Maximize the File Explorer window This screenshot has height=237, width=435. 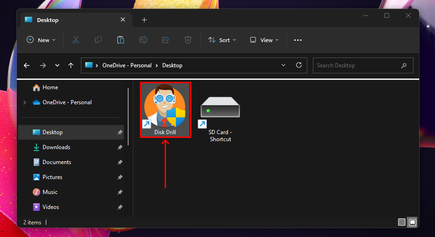(x=387, y=15)
